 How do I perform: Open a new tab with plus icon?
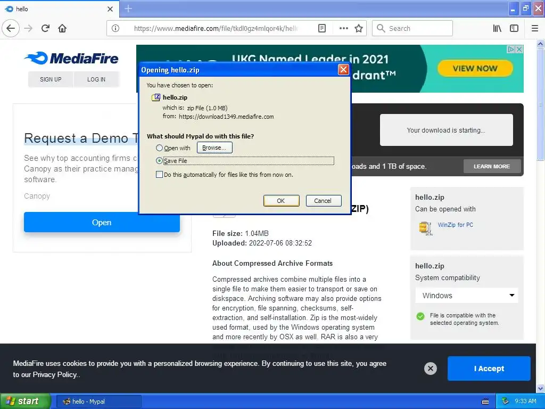pos(128,9)
